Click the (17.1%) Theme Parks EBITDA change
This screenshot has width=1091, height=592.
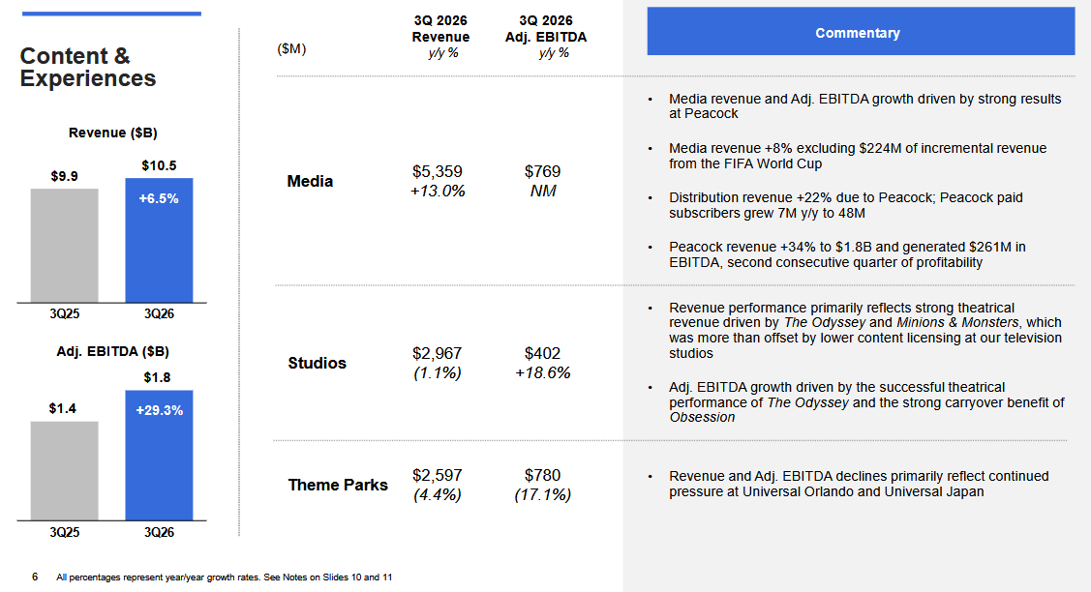pos(543,494)
